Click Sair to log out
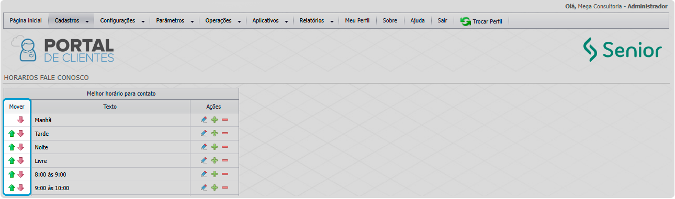Image resolution: width=675 pixels, height=199 pixels. tap(442, 21)
